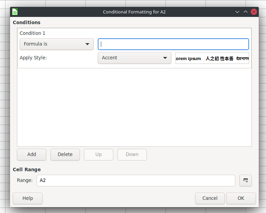Click the 'Apply Style:' label

[x=33, y=58]
